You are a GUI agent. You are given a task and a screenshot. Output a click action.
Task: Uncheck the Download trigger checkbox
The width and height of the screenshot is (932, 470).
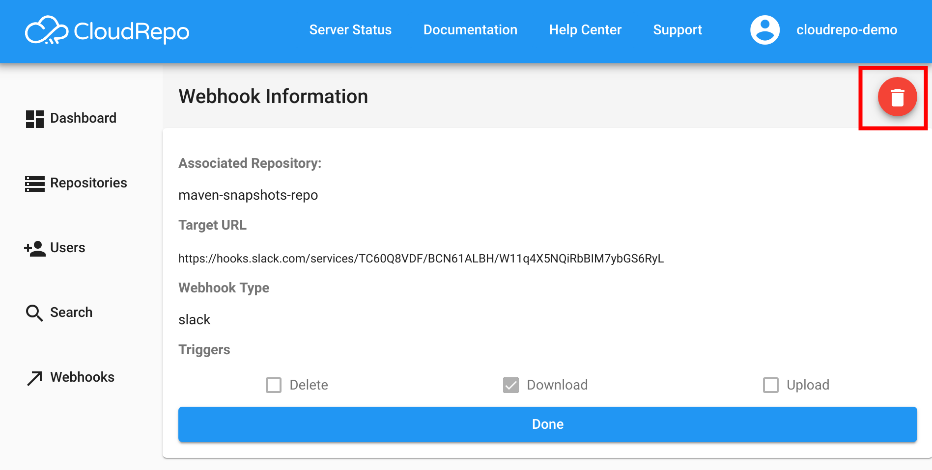tap(511, 385)
